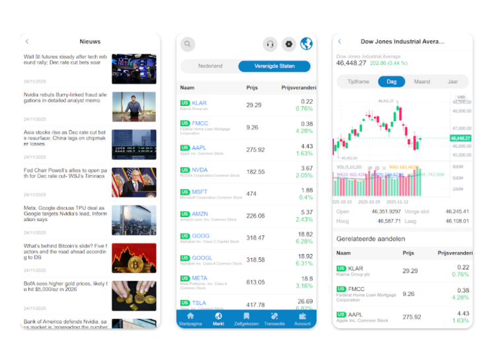Viewport: 491px width, 352px height.
Task: Open What's behind Bitcoin's slide article
Action: 90,257
